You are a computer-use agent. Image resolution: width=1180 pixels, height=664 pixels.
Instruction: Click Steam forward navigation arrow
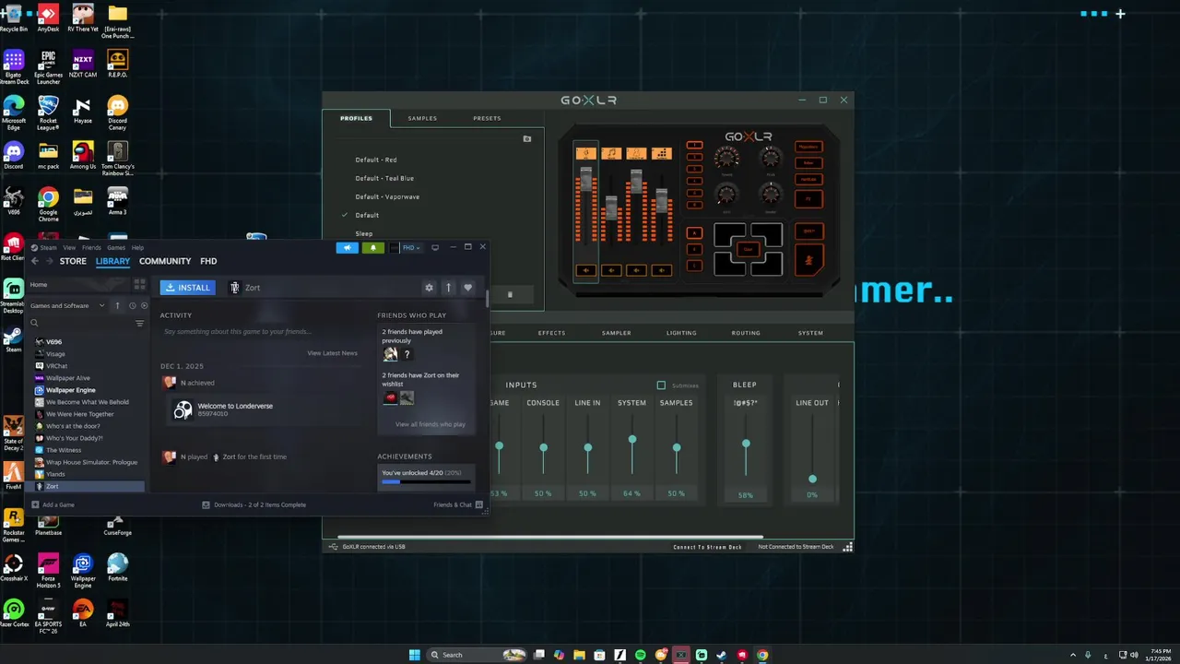[50, 261]
